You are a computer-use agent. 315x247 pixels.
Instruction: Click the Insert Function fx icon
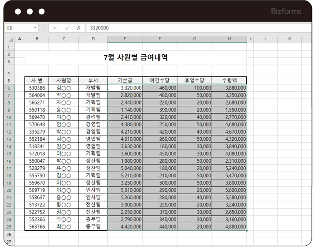click(x=78, y=28)
